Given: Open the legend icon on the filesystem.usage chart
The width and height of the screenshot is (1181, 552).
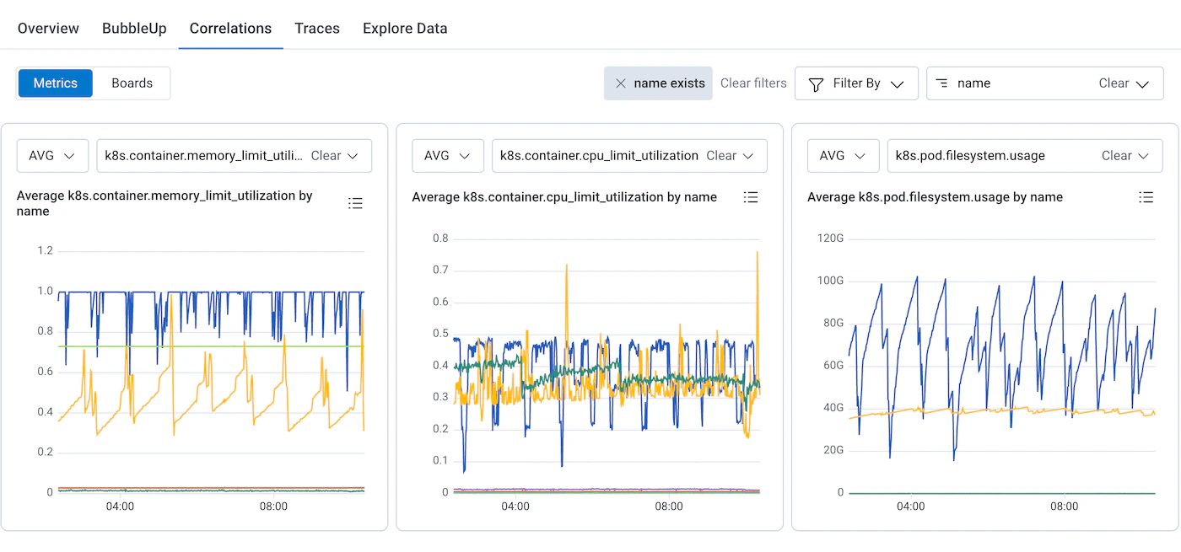Looking at the screenshot, I should (1146, 197).
